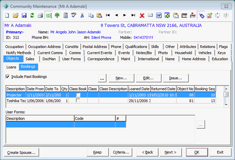The height and width of the screenshot is (160, 235).
Task: Refresh using the green arrows icon
Action: point(32,15)
